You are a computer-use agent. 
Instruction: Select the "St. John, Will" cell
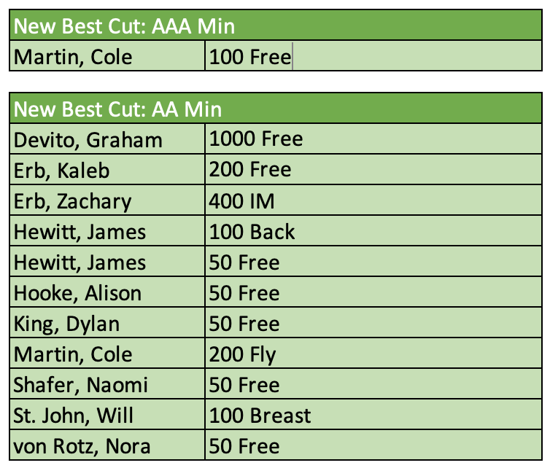[x=74, y=416]
